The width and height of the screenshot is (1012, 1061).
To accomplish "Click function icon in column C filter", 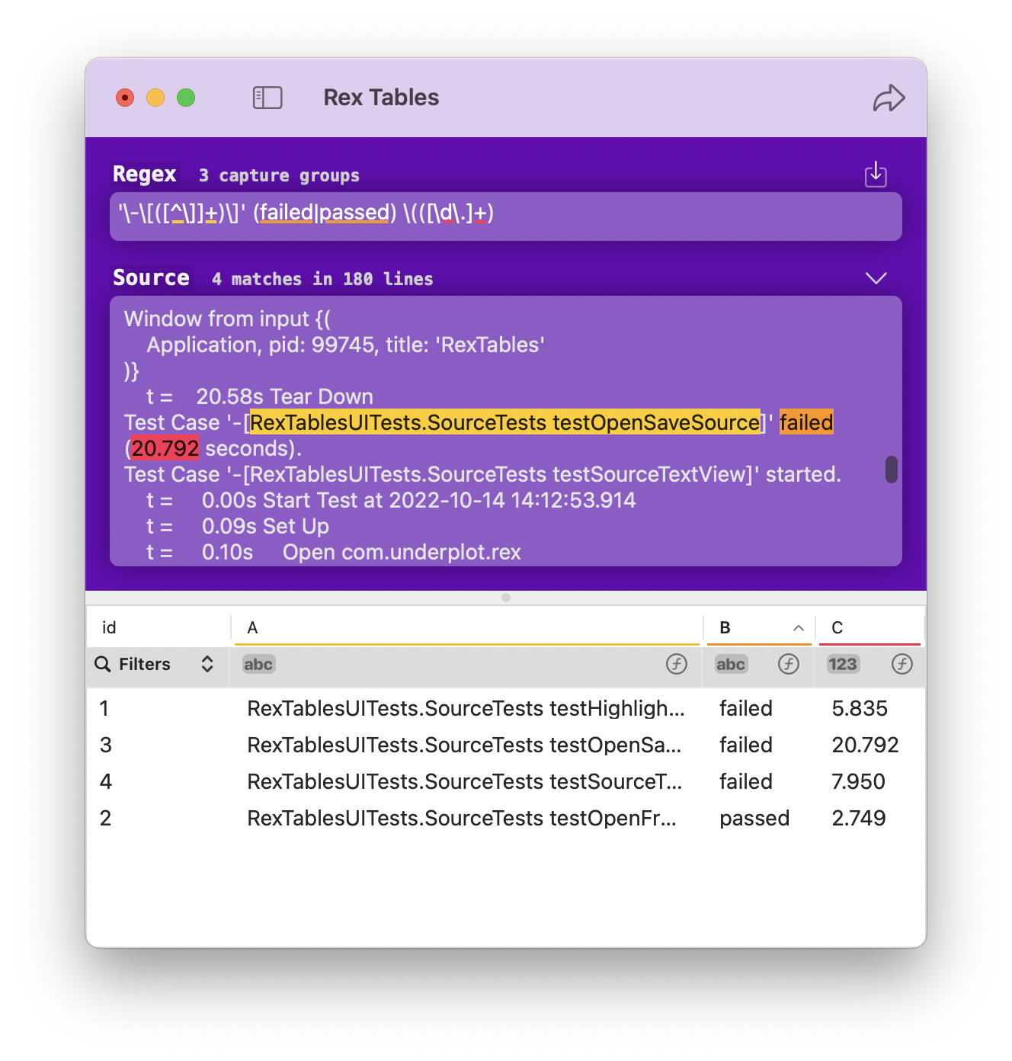I will [x=902, y=664].
